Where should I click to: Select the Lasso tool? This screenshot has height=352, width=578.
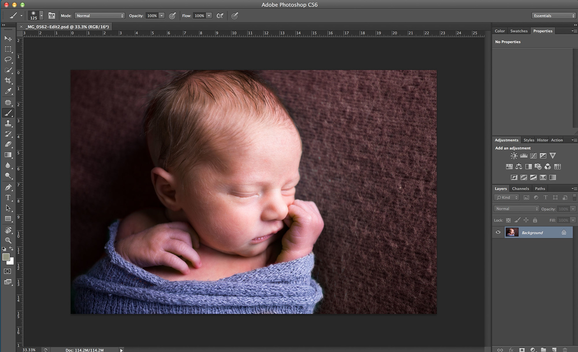pyautogui.click(x=8, y=59)
